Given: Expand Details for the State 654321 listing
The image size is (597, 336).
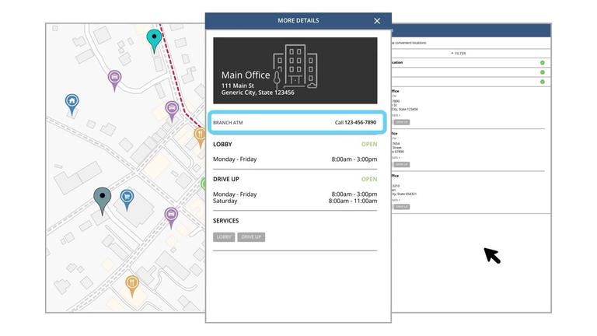Looking at the screenshot, I should tap(396, 200).
